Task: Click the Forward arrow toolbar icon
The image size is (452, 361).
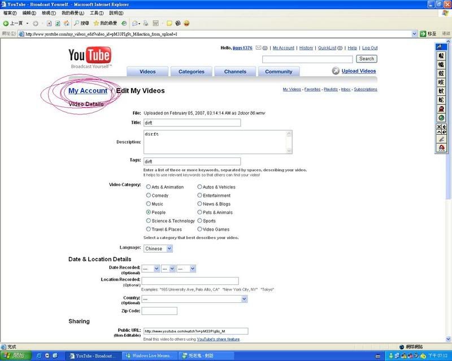Action: pos(35,23)
